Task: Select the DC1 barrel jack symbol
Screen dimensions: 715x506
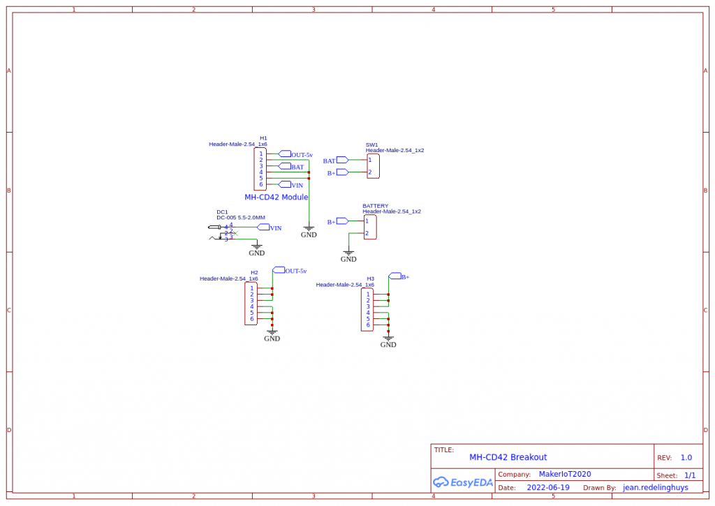Action: (x=221, y=232)
